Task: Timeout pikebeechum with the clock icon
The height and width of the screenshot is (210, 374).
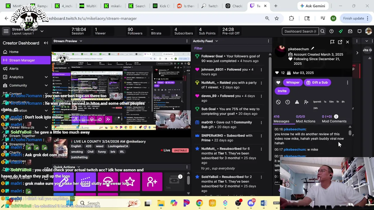Action: coord(288,102)
